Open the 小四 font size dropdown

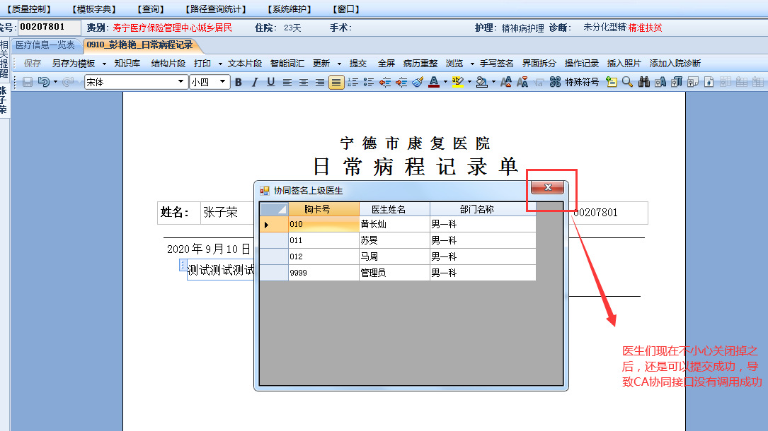pos(222,81)
